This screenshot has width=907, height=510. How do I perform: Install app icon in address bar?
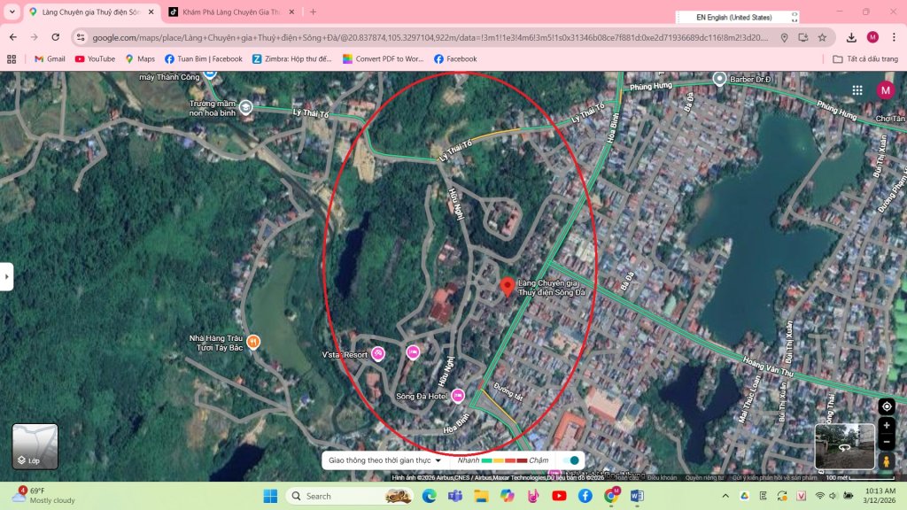802,37
